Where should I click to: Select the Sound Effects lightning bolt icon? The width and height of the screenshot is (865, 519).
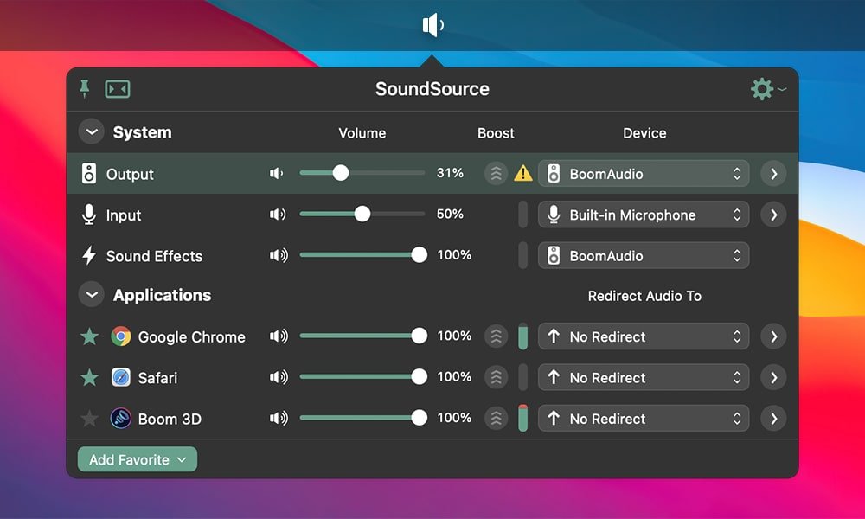coord(90,256)
